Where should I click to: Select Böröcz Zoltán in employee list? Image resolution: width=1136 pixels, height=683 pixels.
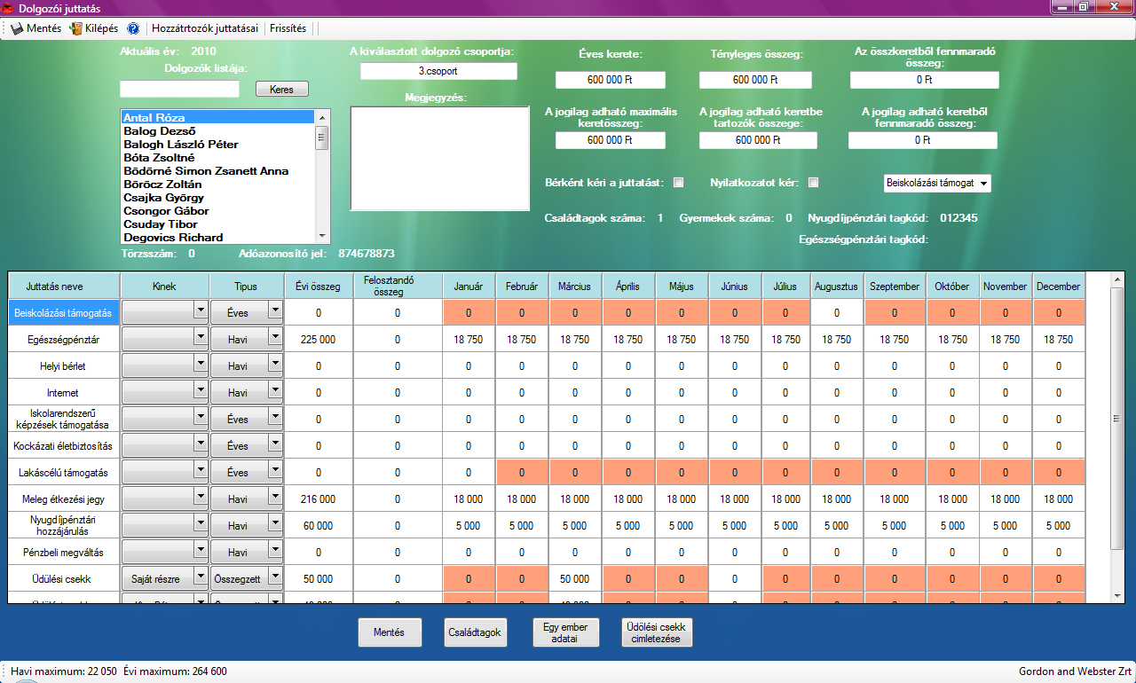(x=217, y=184)
